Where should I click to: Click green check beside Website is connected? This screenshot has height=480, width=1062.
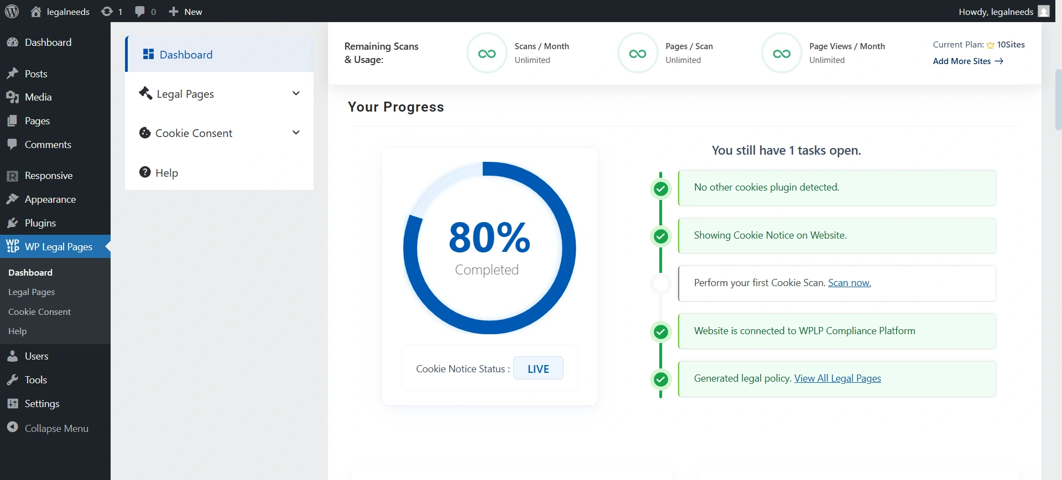660,332
